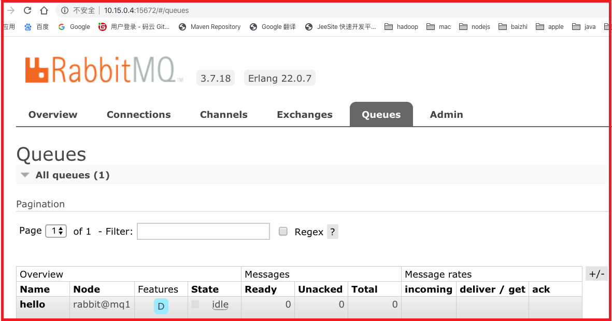This screenshot has height=321, width=612.
Task: Sort queues by incoming rate
Action: 429,289
